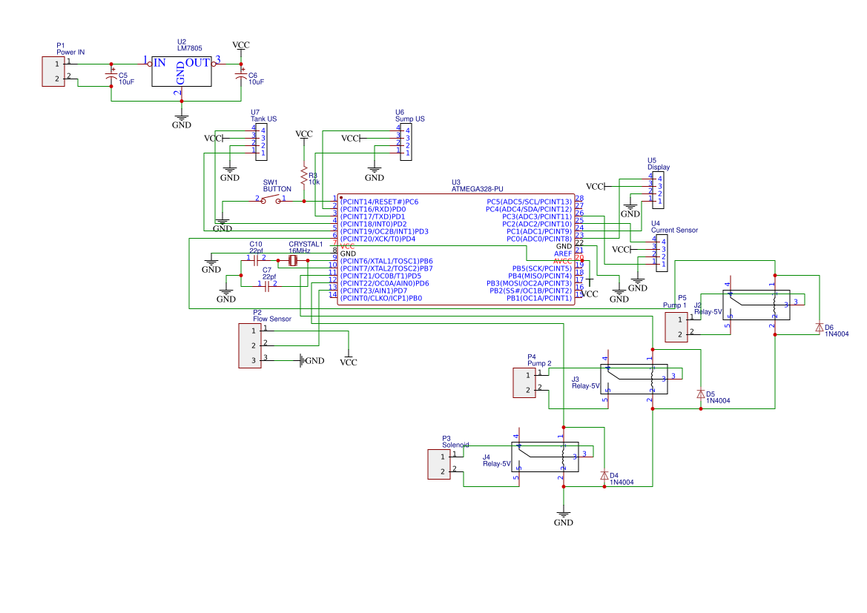Viewport: 867px width, 613px height.
Task: Select diode D4 1N4004
Action: click(x=604, y=475)
